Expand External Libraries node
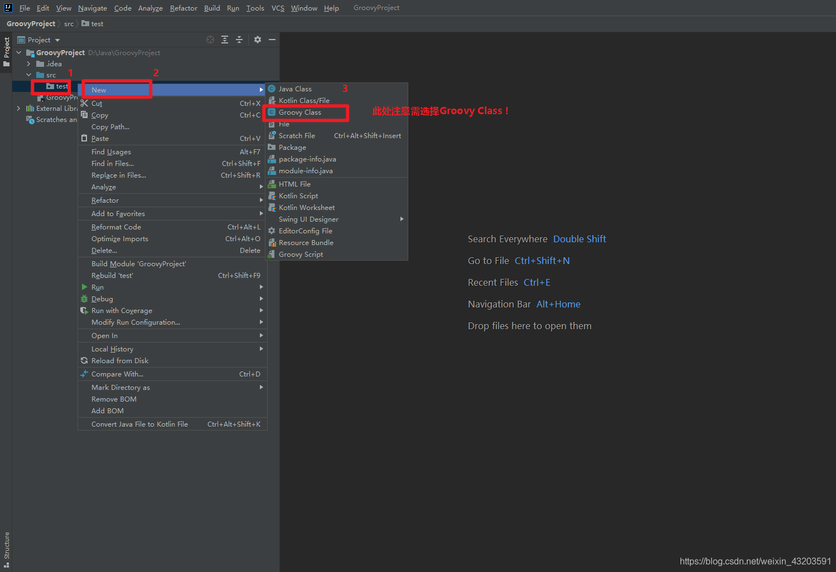Viewport: 836px width, 572px height. [19, 108]
